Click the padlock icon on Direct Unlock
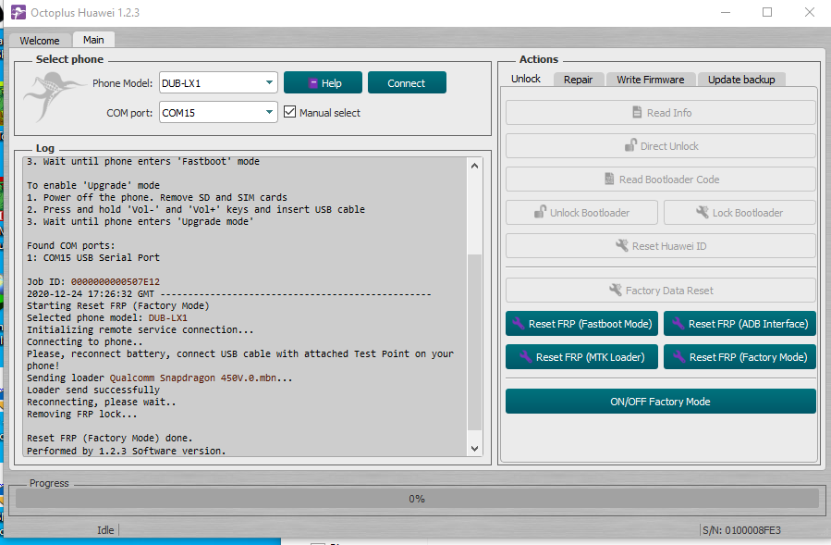Image resolution: width=831 pixels, height=545 pixels. [x=630, y=145]
